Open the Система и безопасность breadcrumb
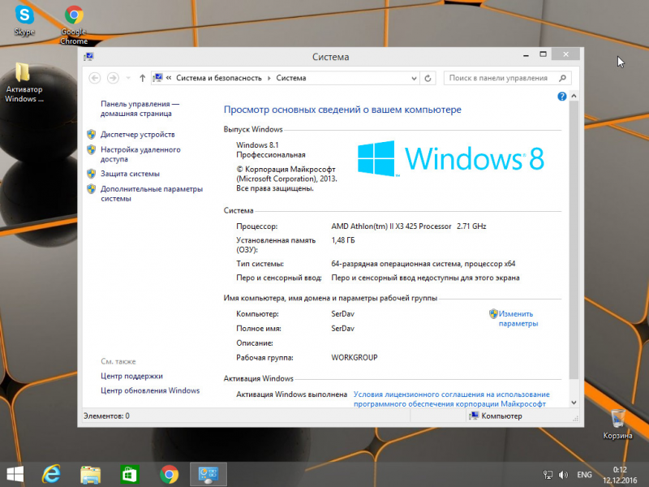649x487 pixels. 219,78
